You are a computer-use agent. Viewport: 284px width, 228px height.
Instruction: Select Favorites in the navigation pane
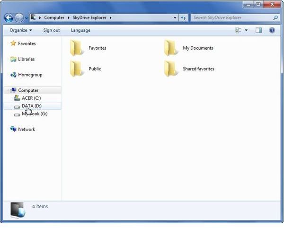pos(27,44)
